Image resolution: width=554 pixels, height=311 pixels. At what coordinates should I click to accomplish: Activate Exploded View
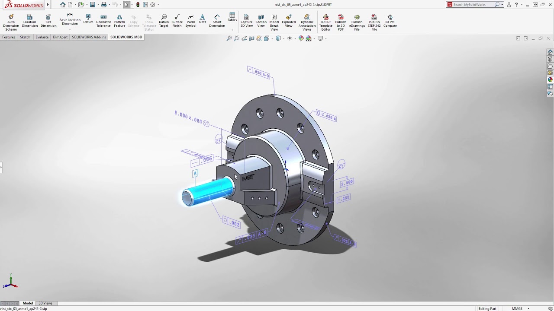pyautogui.click(x=289, y=21)
